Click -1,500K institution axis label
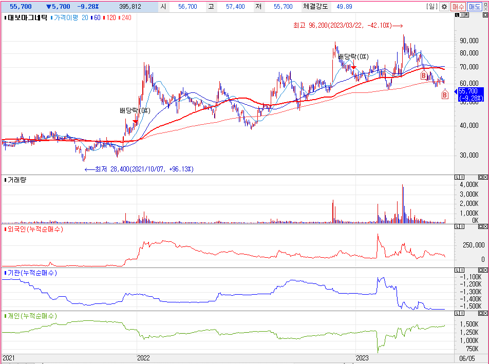Image resolution: width=489 pixels, height=364 pixels. pyautogui.click(x=471, y=306)
